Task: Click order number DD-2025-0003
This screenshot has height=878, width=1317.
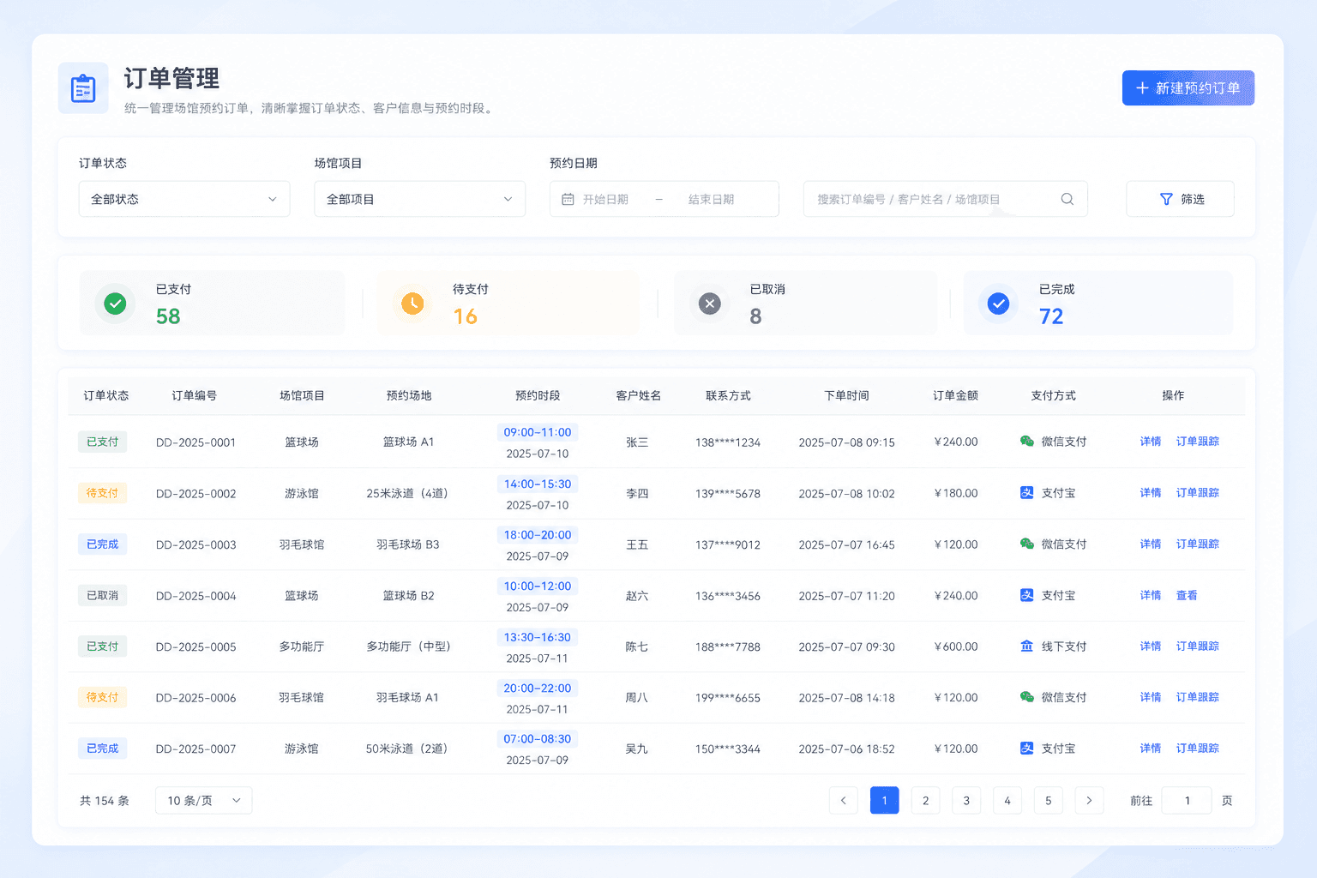Action: point(195,544)
